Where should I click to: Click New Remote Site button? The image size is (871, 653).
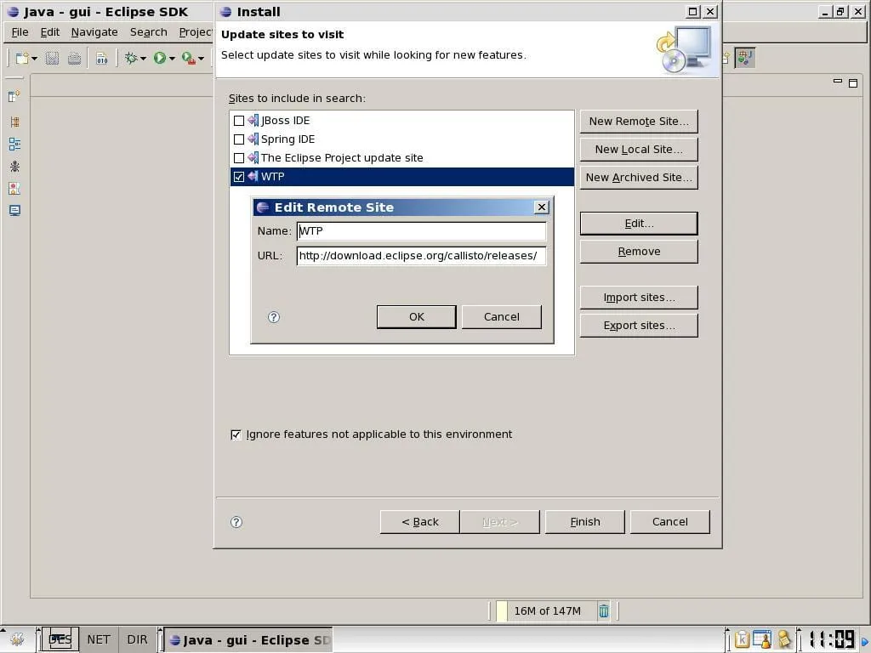tap(639, 122)
